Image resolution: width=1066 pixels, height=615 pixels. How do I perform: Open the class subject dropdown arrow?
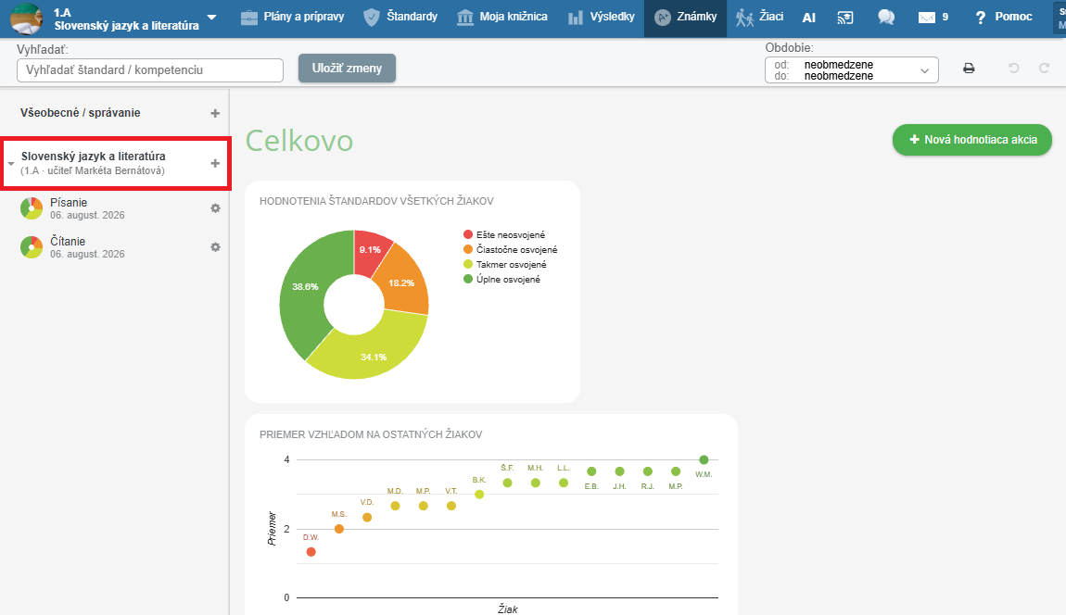(x=212, y=17)
